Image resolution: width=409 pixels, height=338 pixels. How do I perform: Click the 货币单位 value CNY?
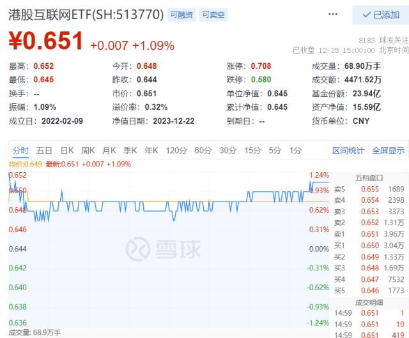[361, 121]
